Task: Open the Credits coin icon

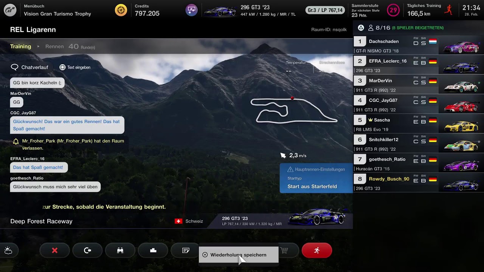Action: (x=121, y=10)
